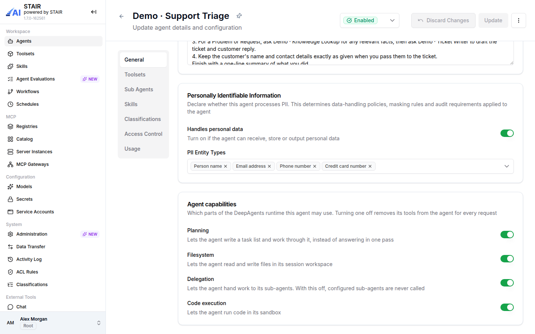The width and height of the screenshot is (535, 334).
Task: Select the Sub Agents tab
Action: coord(143,89)
